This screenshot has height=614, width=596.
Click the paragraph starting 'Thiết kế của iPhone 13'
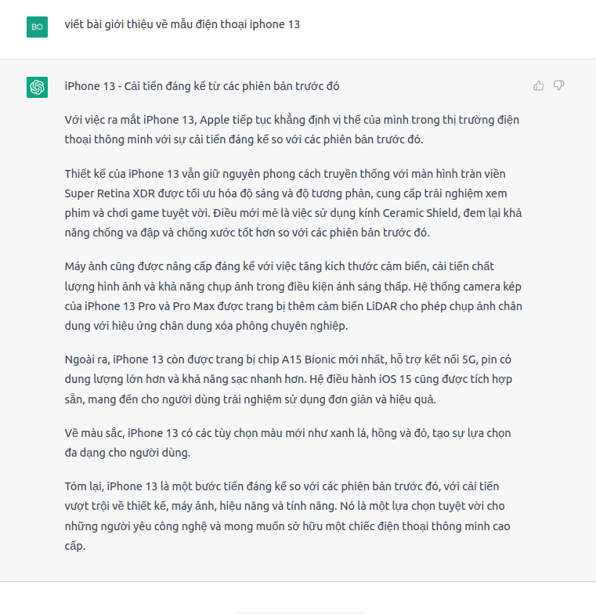(291, 202)
